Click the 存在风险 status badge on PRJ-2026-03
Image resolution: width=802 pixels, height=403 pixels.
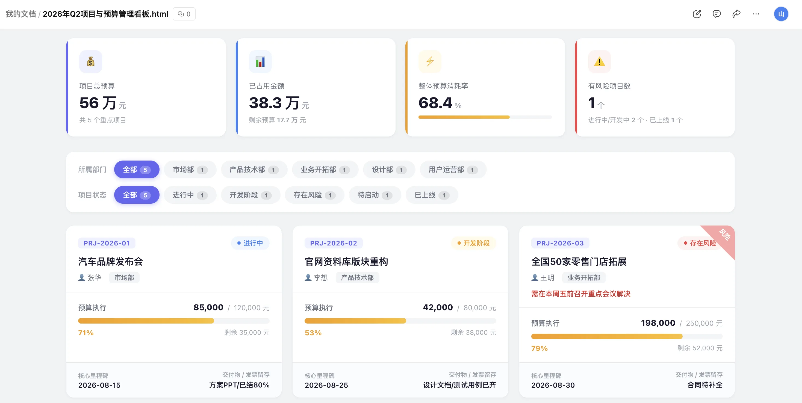click(x=700, y=243)
